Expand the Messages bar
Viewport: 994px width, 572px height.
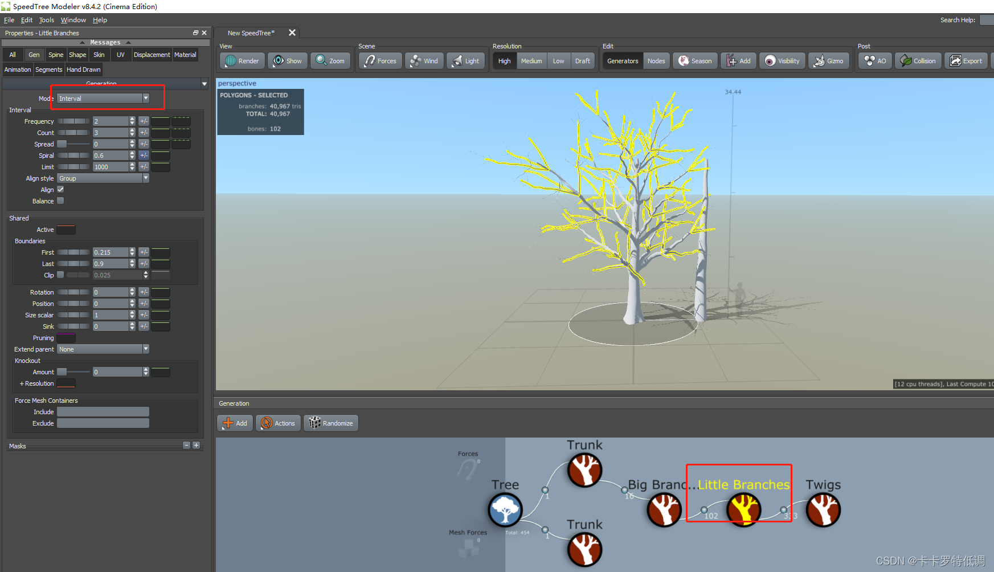tap(105, 42)
